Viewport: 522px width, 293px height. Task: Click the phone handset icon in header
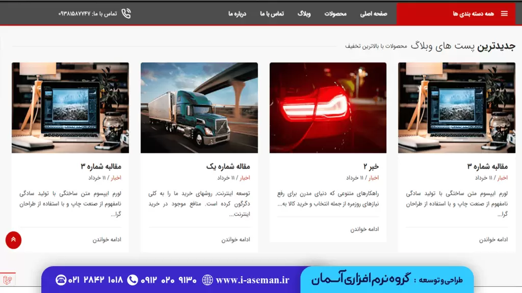click(x=126, y=14)
